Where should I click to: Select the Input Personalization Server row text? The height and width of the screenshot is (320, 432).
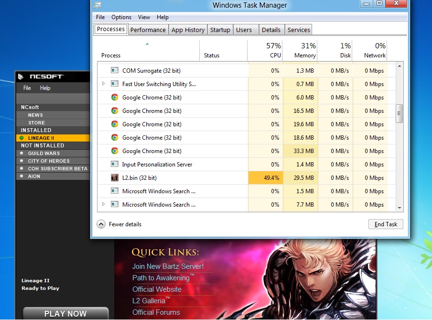coord(157,165)
